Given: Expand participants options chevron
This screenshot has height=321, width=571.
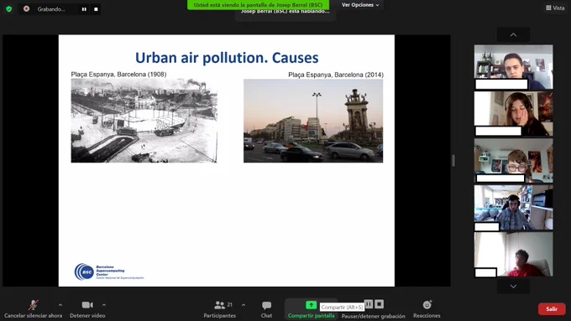Looking at the screenshot, I should pos(244,304).
